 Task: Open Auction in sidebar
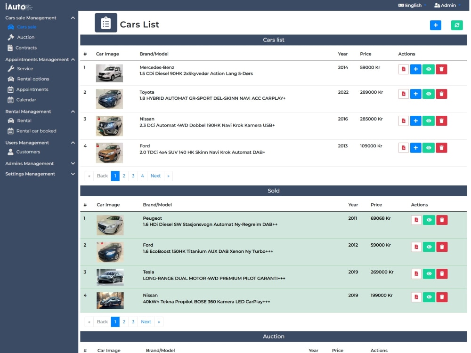tap(21, 37)
